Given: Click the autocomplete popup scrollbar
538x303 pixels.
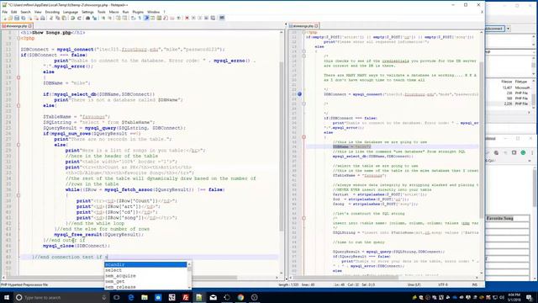Looking at the screenshot, I should point(189,275).
